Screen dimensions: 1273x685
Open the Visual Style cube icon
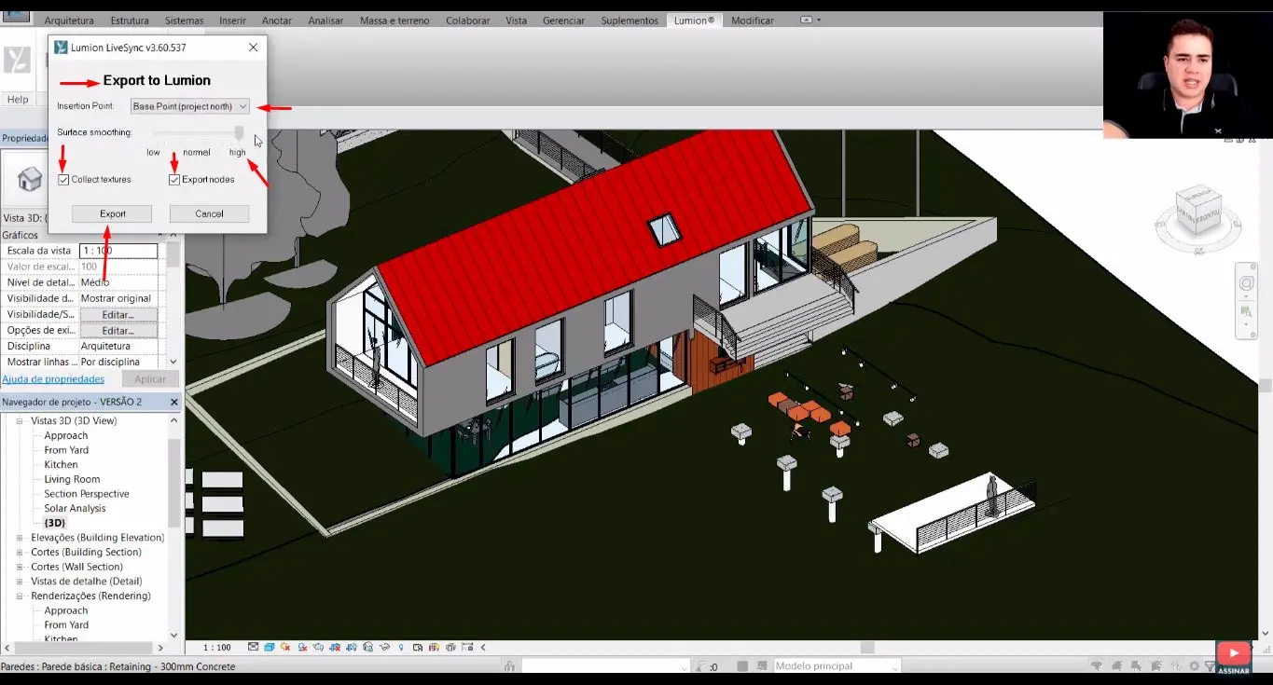(270, 647)
